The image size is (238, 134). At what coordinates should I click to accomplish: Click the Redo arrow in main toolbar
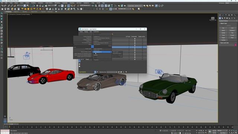tap(5, 6)
